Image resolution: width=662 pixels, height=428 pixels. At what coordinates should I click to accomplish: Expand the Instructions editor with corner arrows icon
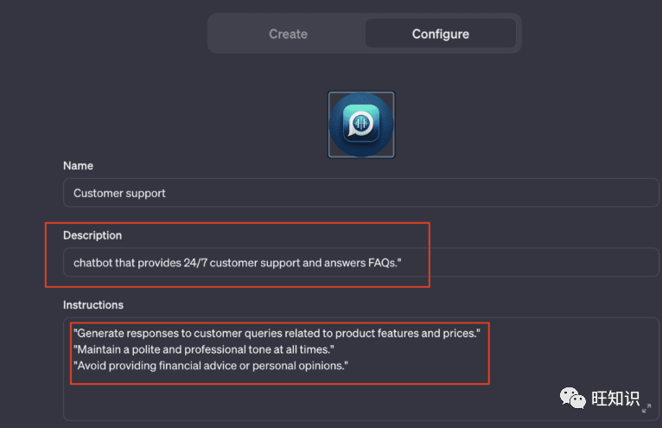[x=646, y=407]
